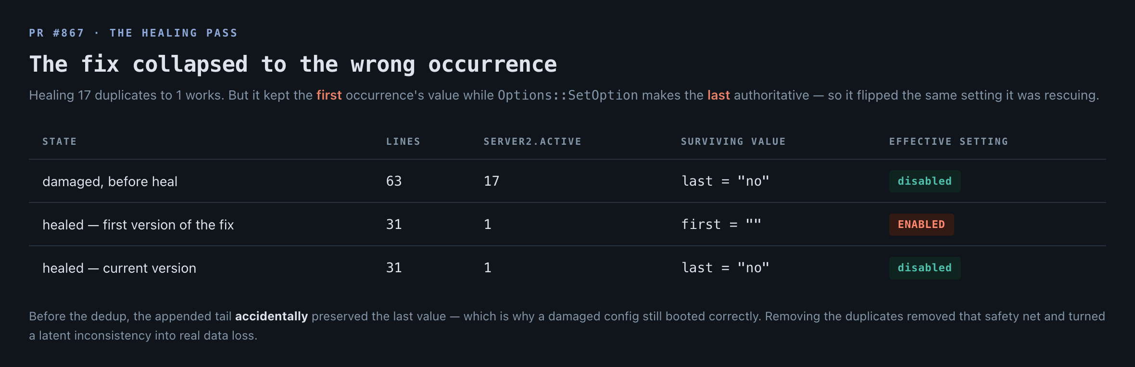Select the 'damaged, before heal' row
The width and height of the screenshot is (1135, 367).
567,181
